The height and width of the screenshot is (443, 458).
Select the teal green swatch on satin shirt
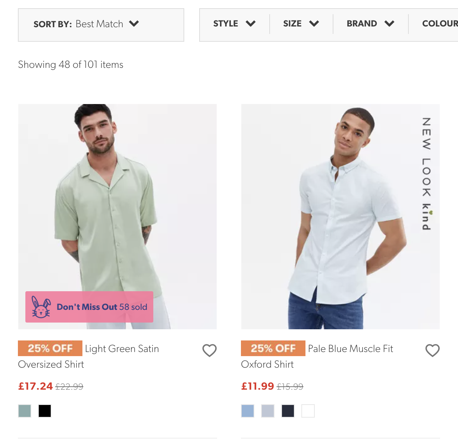tap(25, 411)
